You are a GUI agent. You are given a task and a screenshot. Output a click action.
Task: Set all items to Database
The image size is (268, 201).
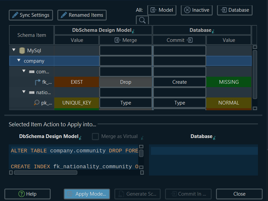[x=235, y=10]
